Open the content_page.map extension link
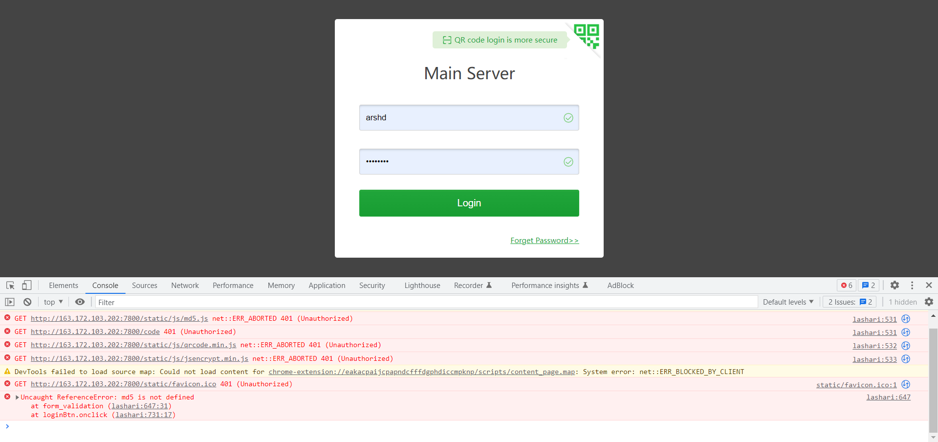The height and width of the screenshot is (442, 938). click(422, 372)
